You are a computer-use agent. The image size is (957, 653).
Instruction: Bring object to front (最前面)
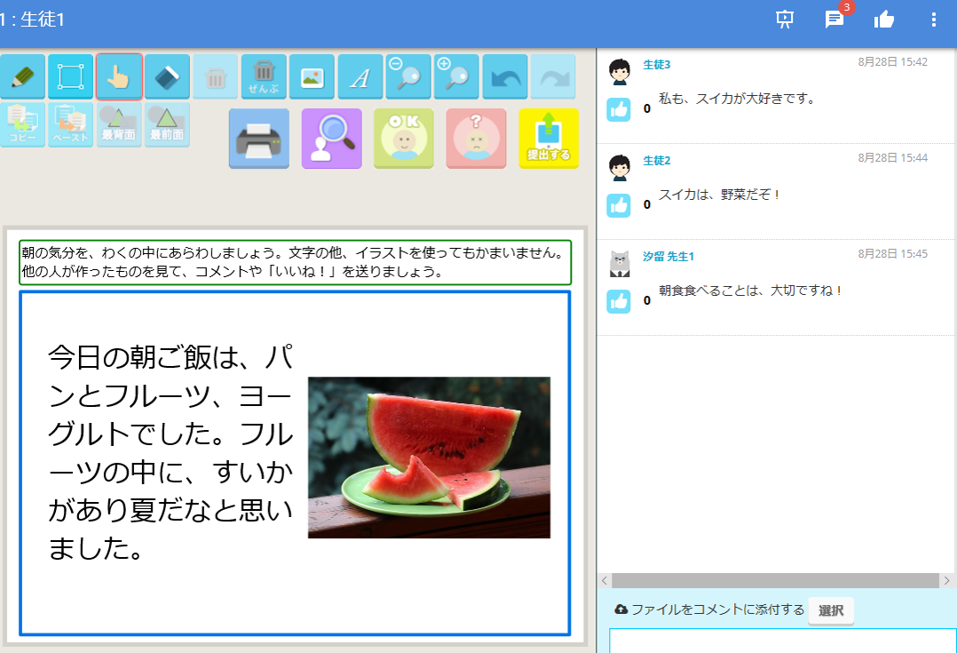point(167,124)
